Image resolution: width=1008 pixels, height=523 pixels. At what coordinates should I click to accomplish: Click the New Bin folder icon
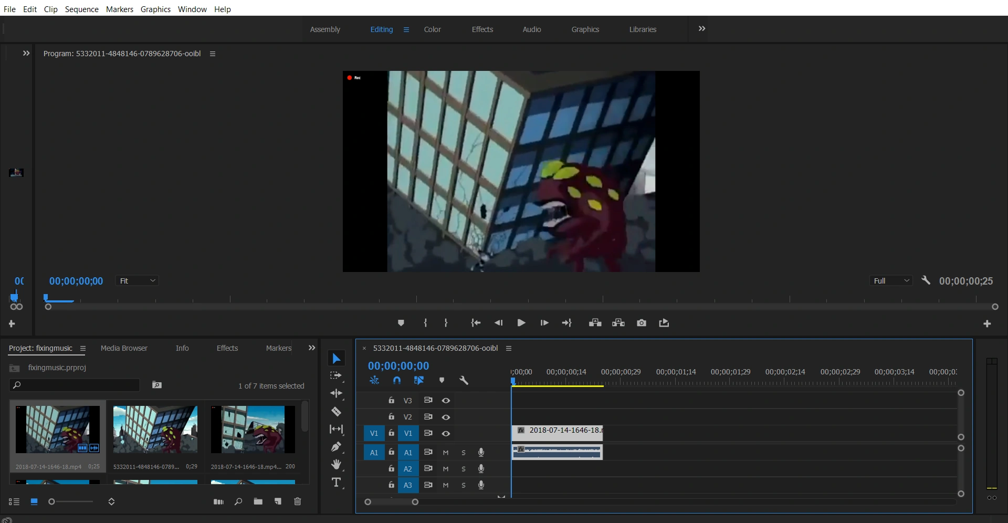pyautogui.click(x=258, y=501)
